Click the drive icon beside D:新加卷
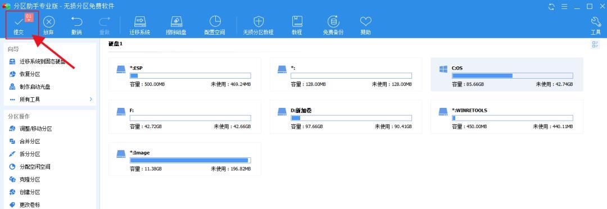The width and height of the screenshot is (607, 209). 282,112
